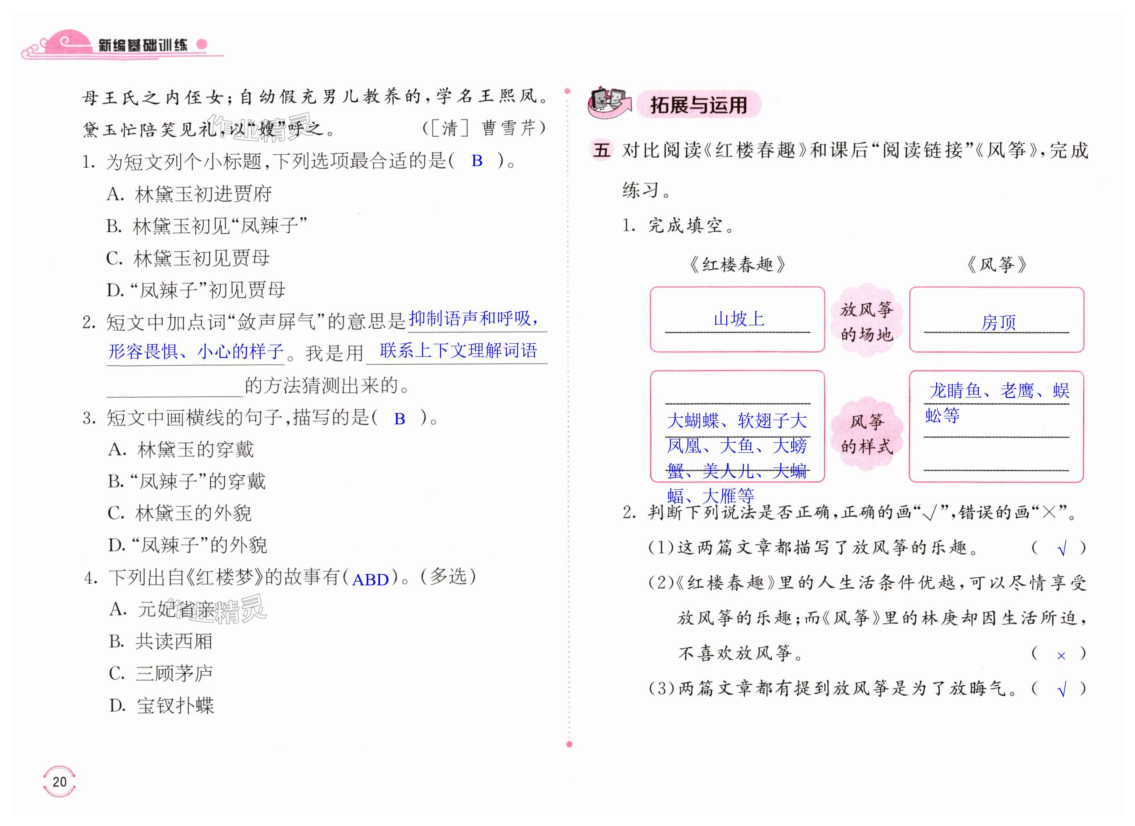
Task: Click the 放风筝的场地 flower badge
Action: [x=866, y=321]
